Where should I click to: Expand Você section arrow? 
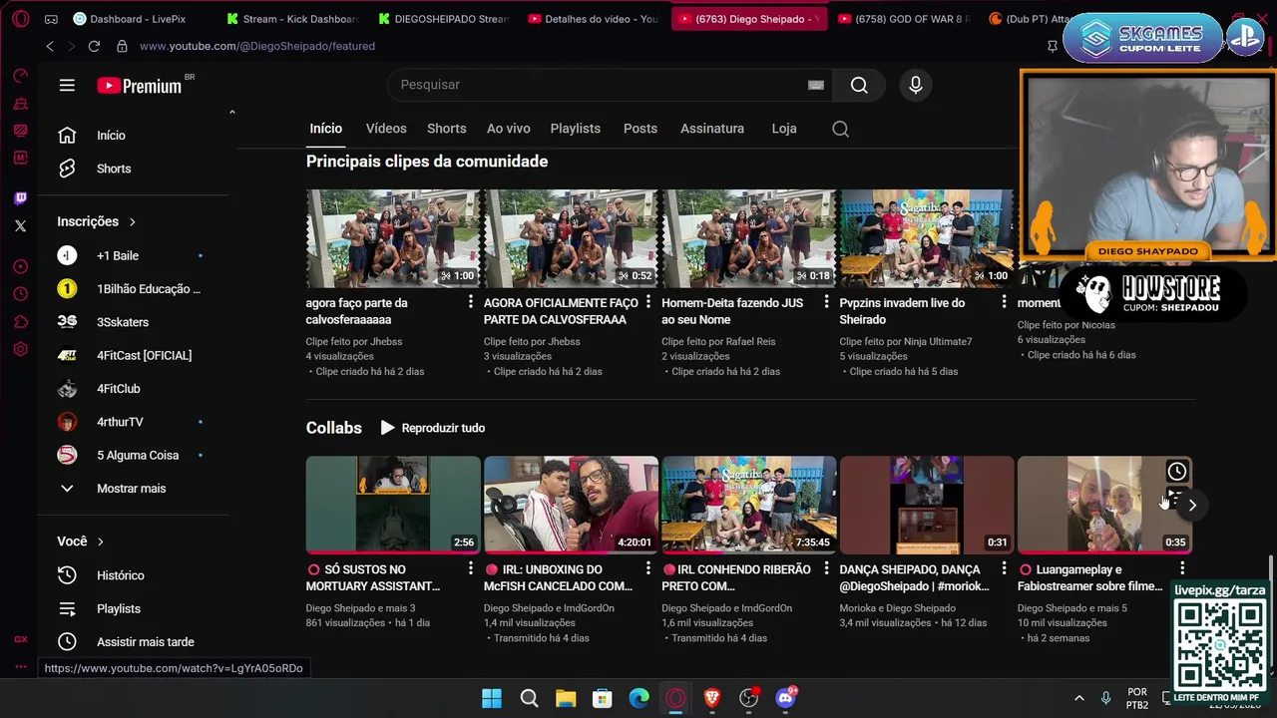(100, 541)
